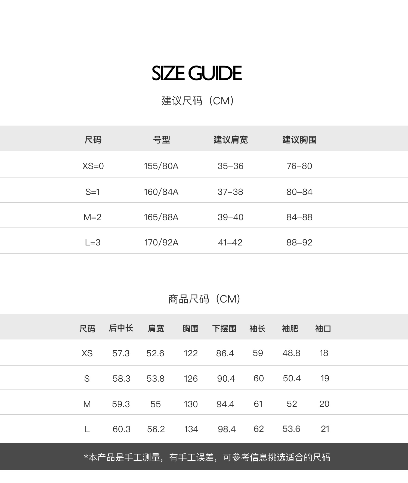Click the 商品尺码 (CM) section title
The image size is (408, 483).
tap(204, 299)
